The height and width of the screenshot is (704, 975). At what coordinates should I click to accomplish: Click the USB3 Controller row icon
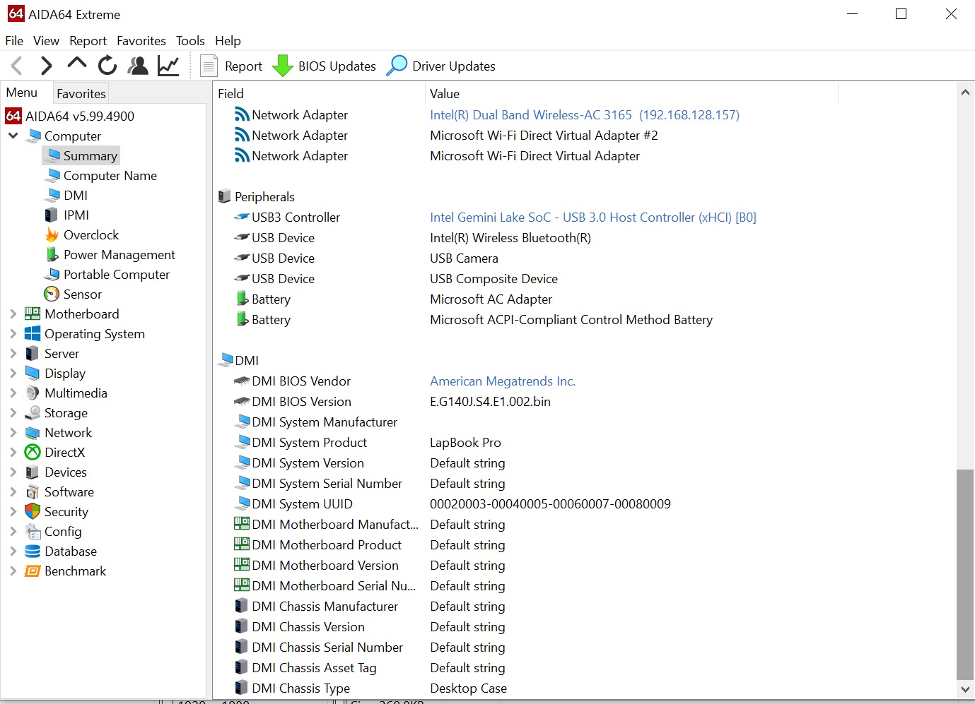(242, 217)
